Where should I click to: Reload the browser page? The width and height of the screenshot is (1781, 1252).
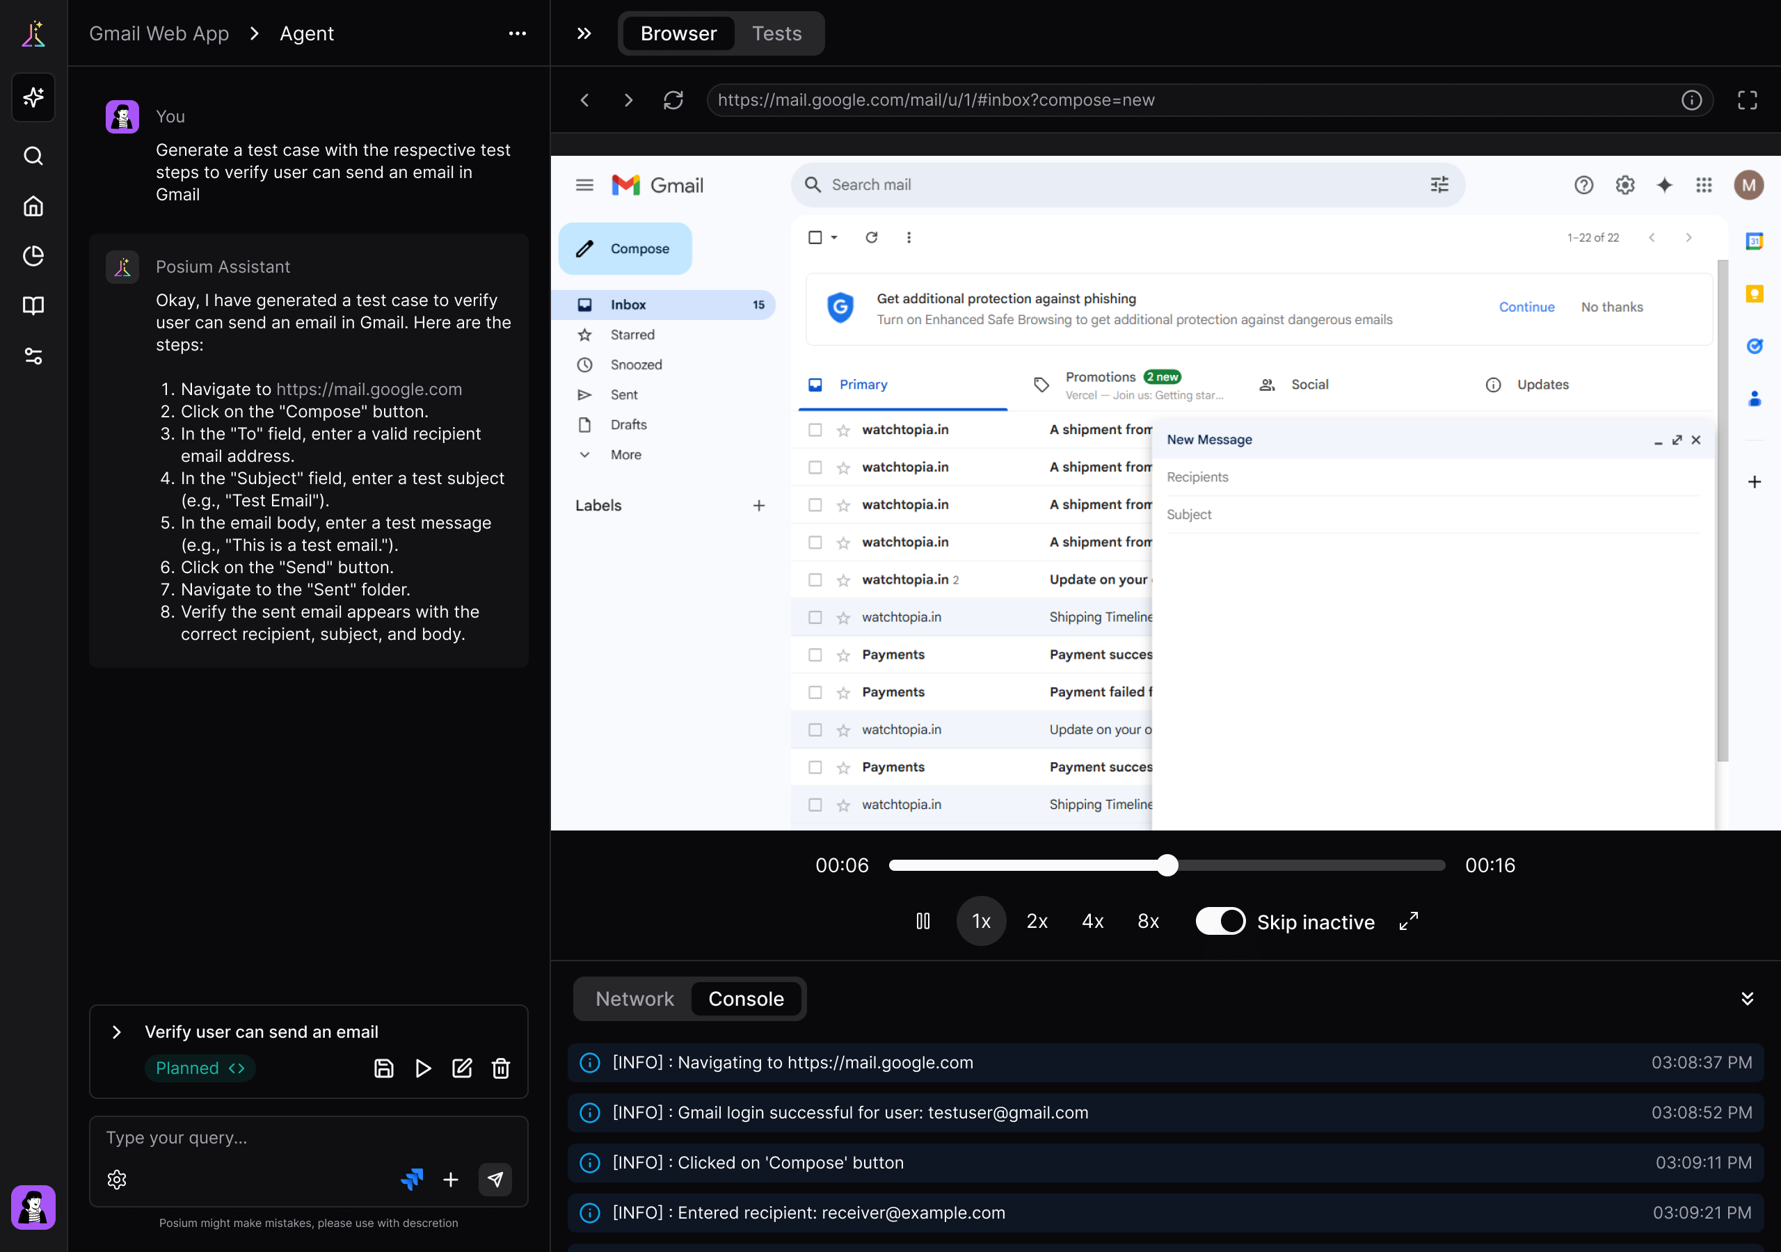[x=673, y=100]
